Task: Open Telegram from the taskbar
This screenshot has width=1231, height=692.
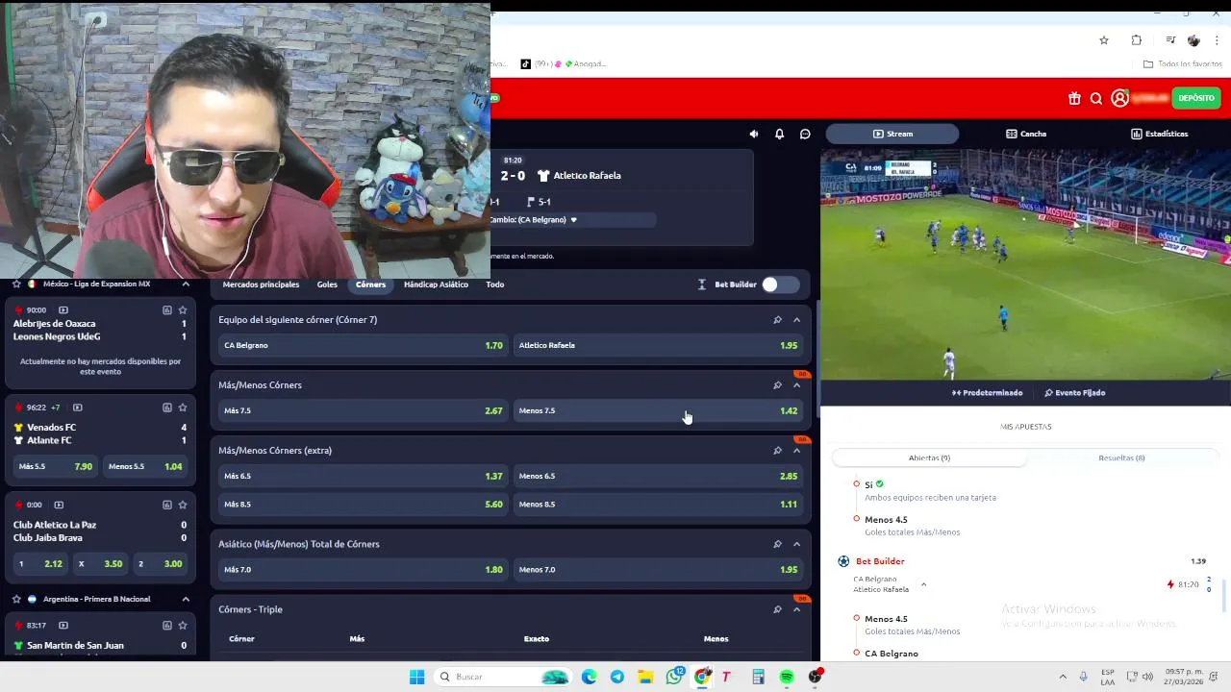Action: [617, 677]
